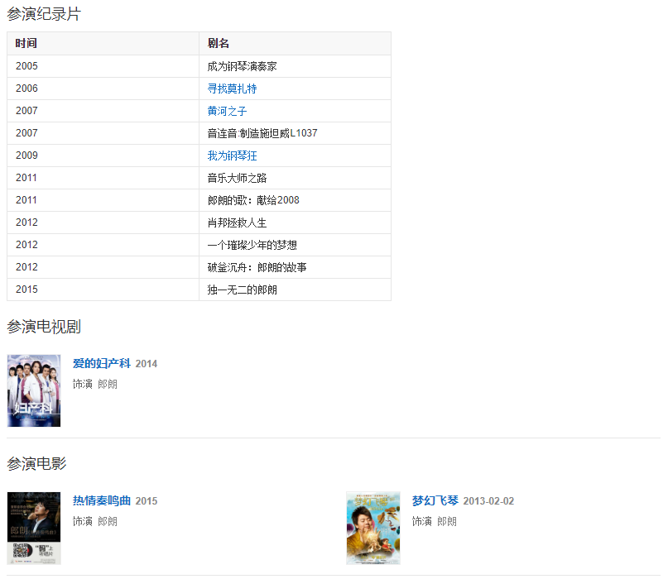Screen dimensions: 668x579
Task: Click the 参演电视剧 section heading
Action: click(x=44, y=327)
